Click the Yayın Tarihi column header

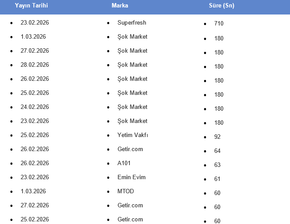click(31, 6)
